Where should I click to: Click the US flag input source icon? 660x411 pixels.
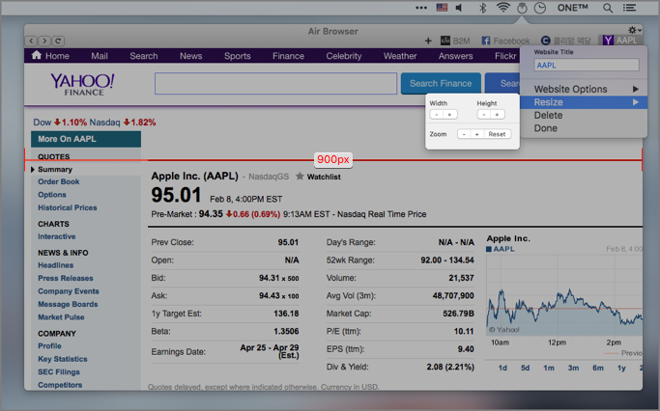[x=442, y=7]
